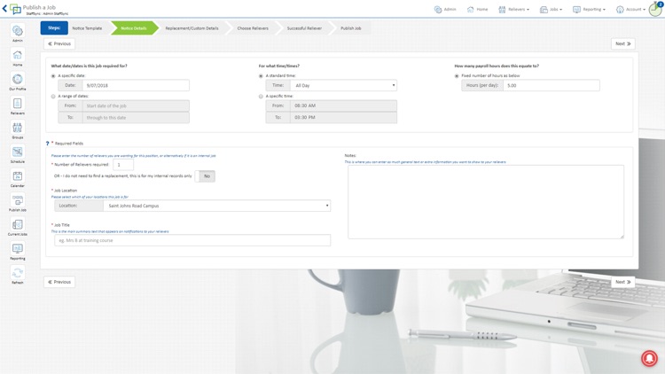This screenshot has height=374, width=665.
Task: Select the Notice Details step
Action: pos(134,28)
